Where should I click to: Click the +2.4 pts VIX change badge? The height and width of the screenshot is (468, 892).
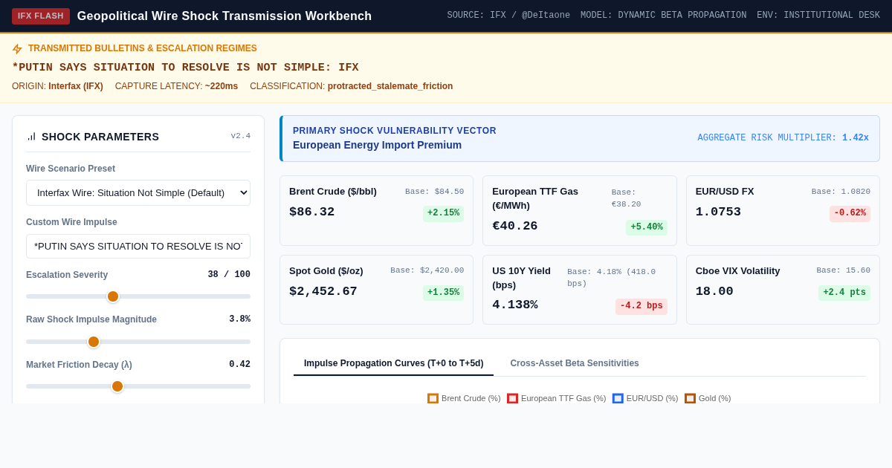coord(844,293)
